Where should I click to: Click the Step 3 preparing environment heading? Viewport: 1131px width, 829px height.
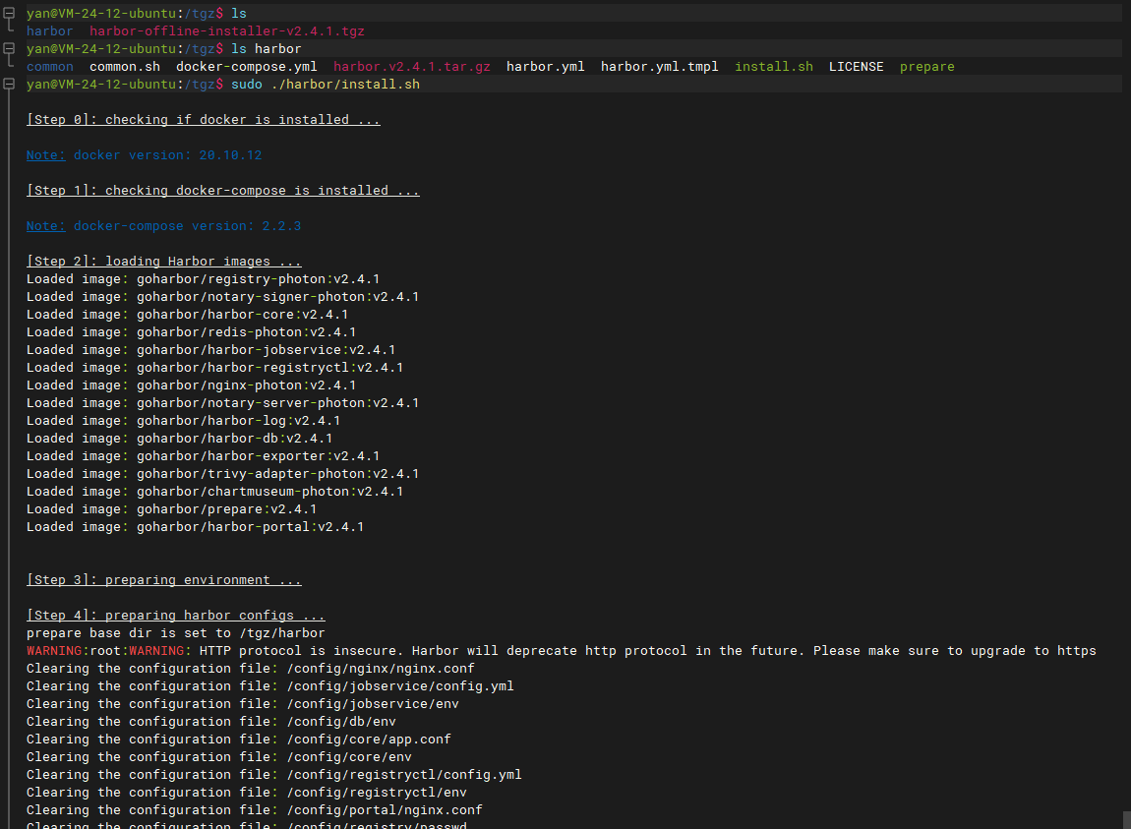tap(163, 580)
